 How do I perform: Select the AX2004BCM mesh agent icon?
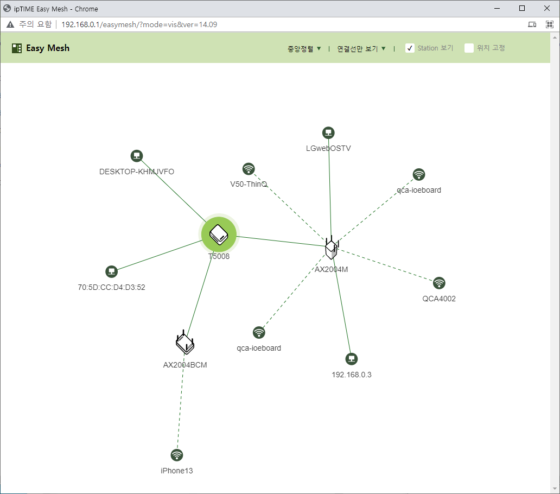[x=185, y=343]
